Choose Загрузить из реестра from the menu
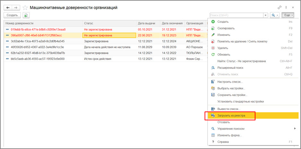Viewport: 301px width, 149px height. point(231,115)
